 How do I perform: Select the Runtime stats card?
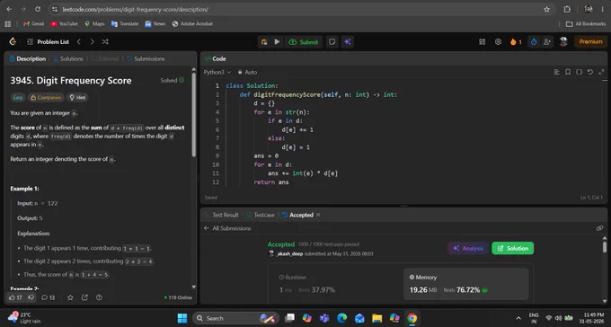335,284
